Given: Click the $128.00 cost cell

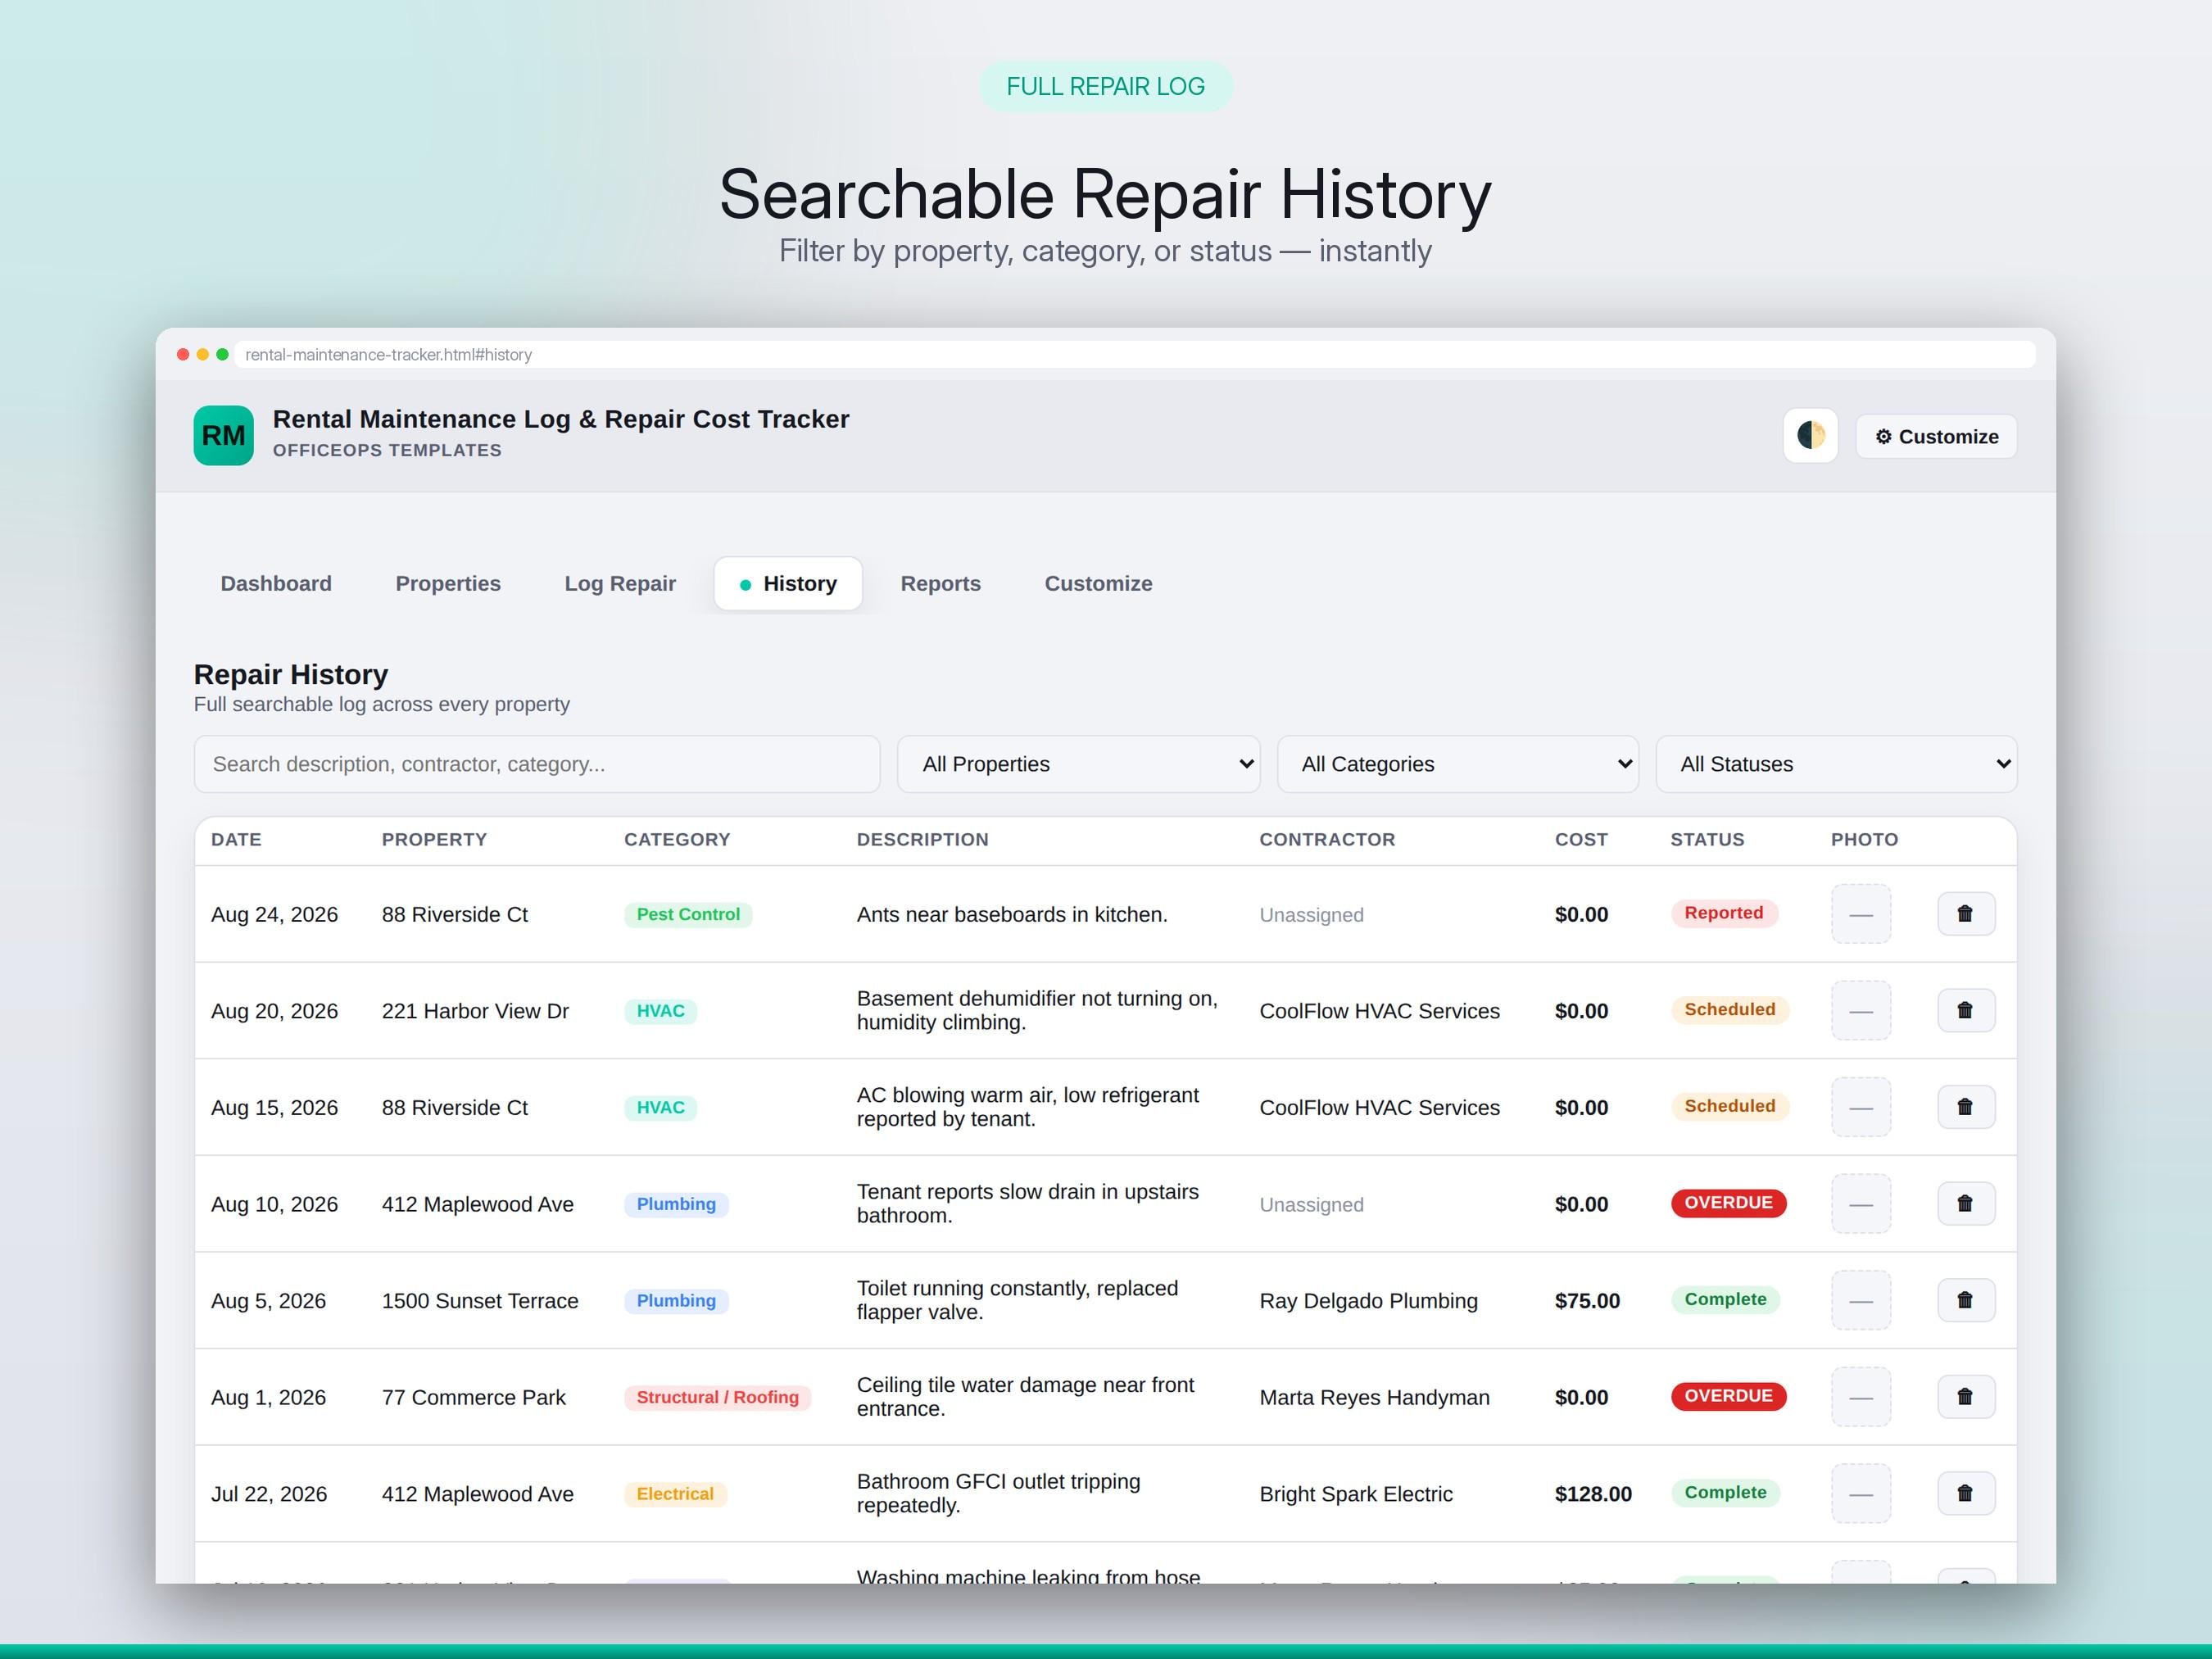Looking at the screenshot, I should tap(1593, 1493).
